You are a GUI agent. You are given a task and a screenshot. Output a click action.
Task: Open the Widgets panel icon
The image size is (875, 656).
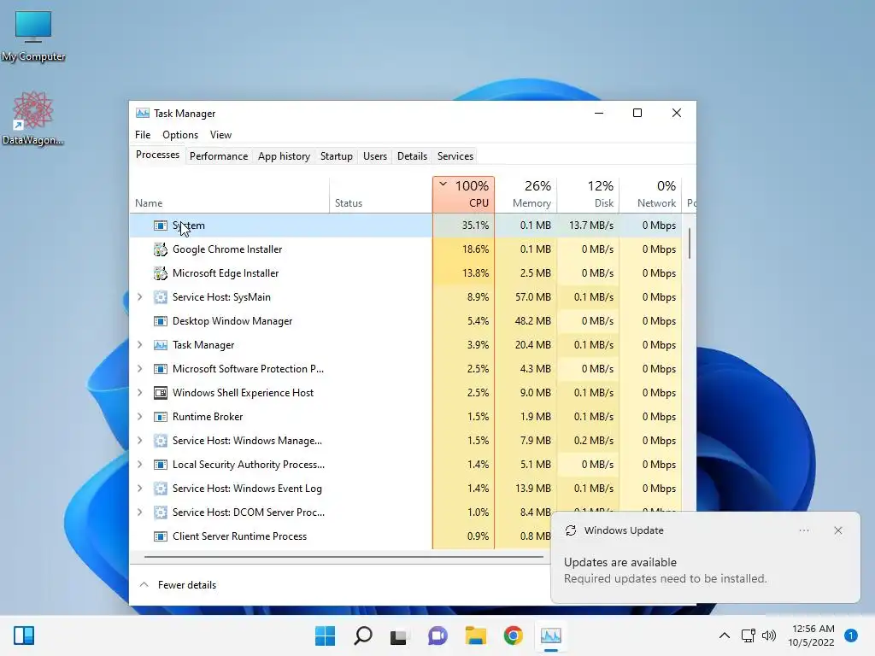(x=24, y=635)
